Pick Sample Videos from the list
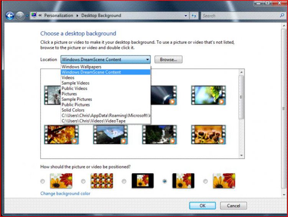The image size is (288, 217). [x=106, y=83]
